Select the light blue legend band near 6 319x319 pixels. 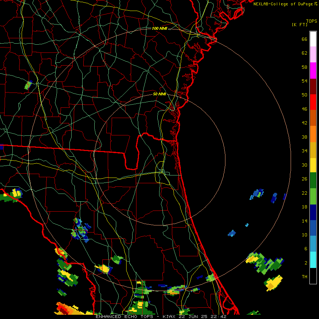[x=313, y=244]
